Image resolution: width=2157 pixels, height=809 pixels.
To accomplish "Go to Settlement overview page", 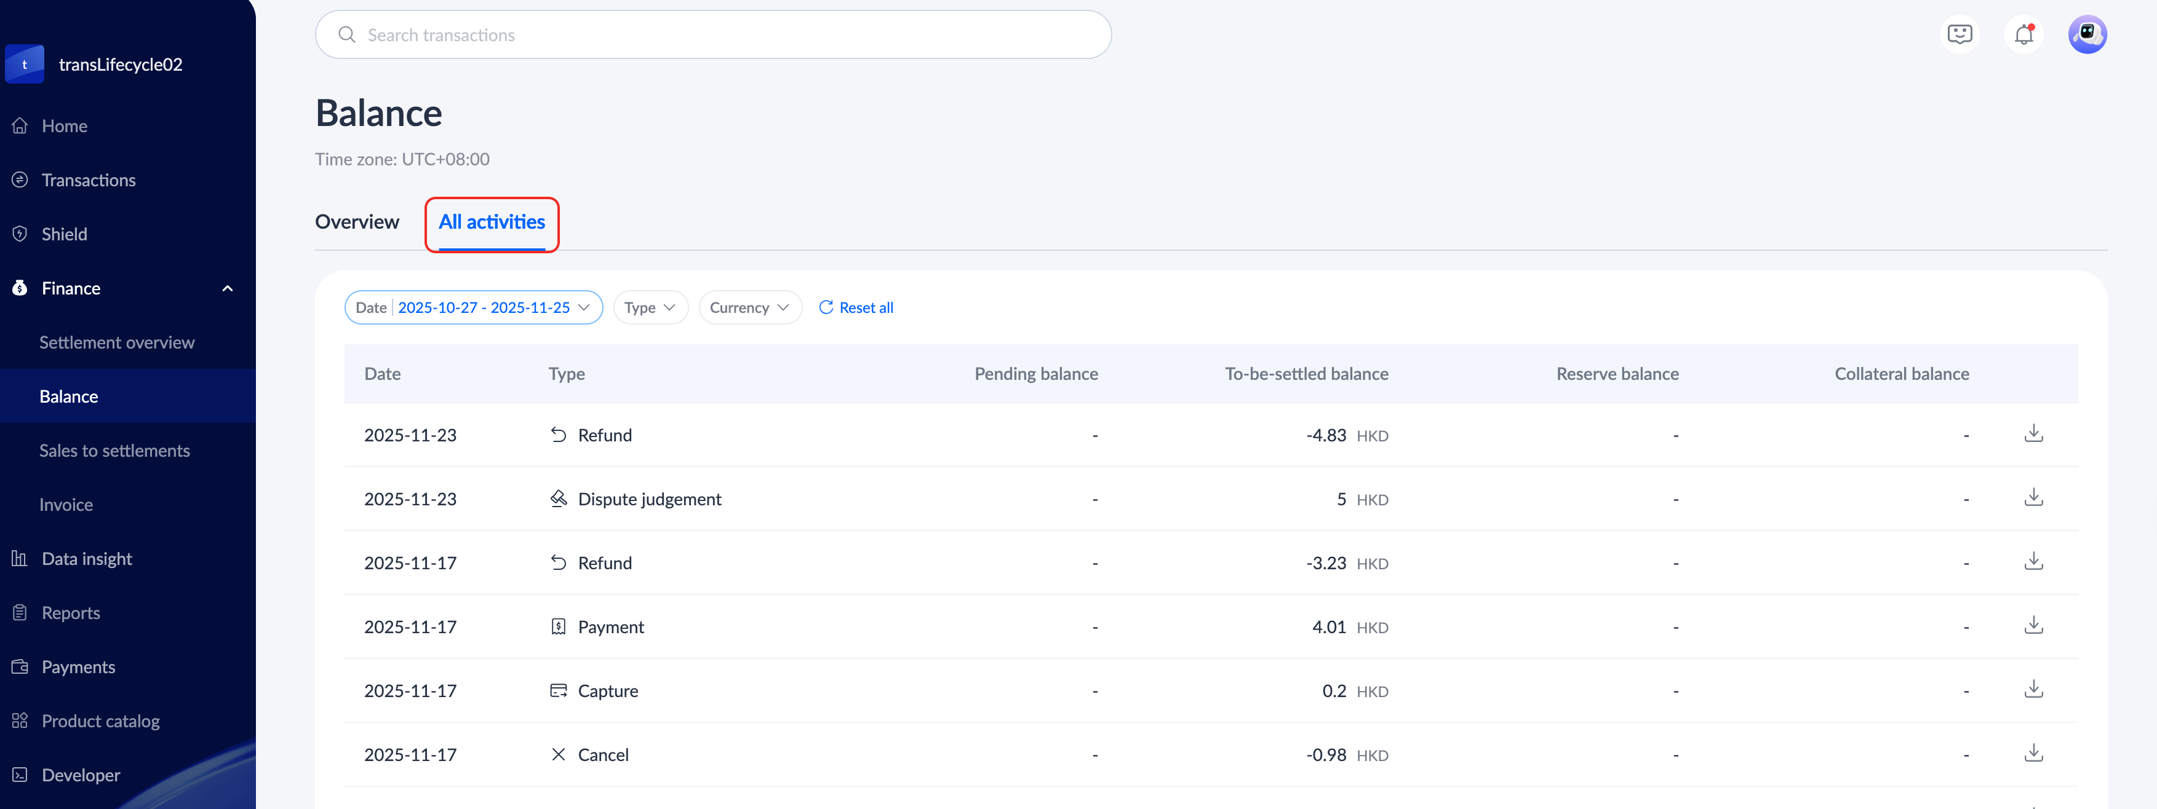I will [x=116, y=342].
